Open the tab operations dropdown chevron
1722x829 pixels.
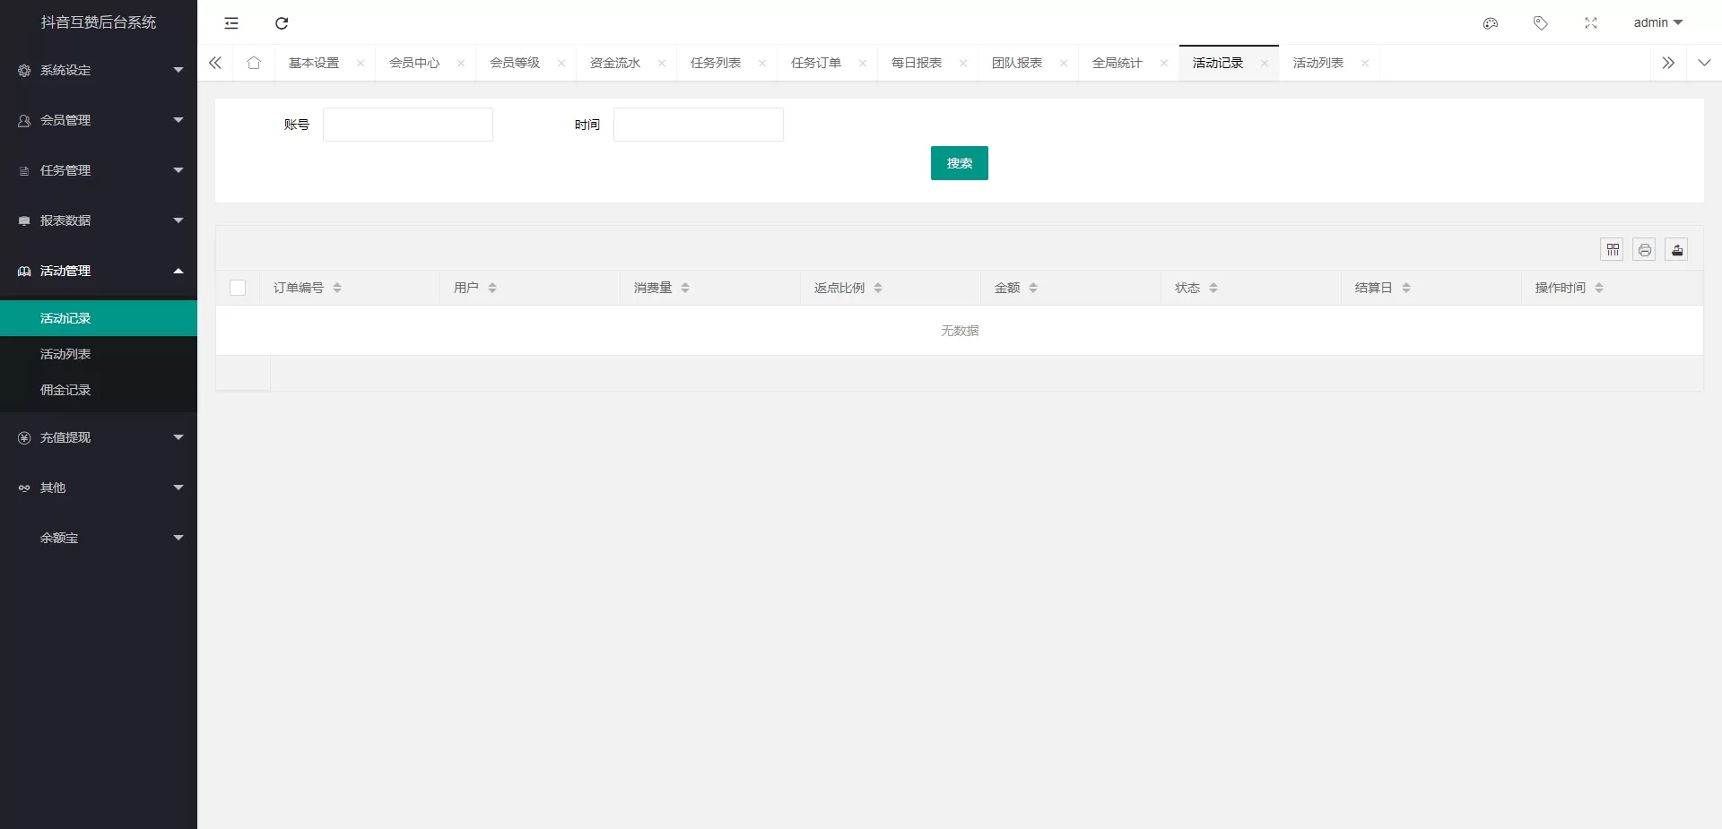click(1704, 63)
